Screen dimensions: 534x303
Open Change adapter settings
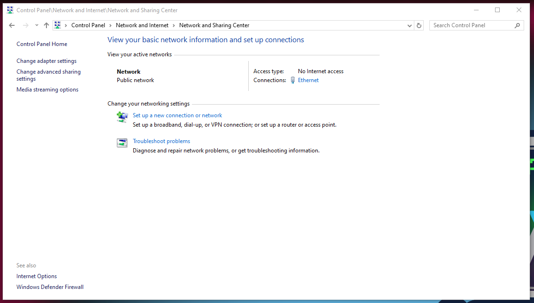[46, 61]
